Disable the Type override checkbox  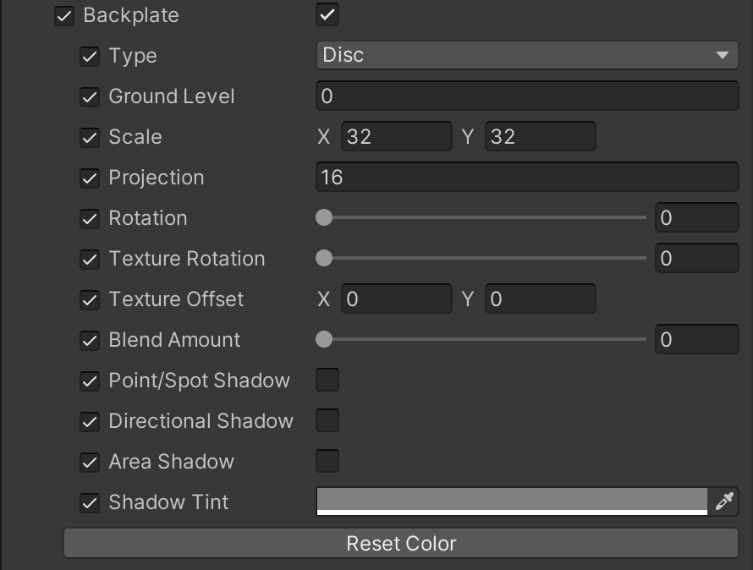(90, 57)
